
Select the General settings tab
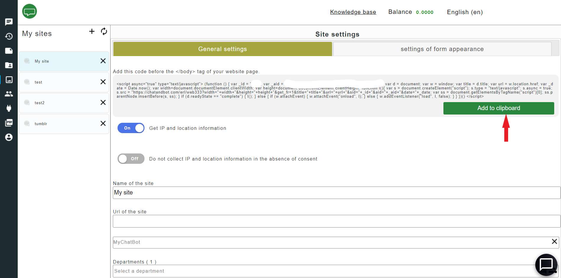click(222, 49)
